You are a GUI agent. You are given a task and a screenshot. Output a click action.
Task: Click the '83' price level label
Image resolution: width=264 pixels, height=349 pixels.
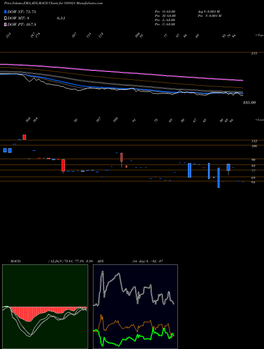click(253, 166)
